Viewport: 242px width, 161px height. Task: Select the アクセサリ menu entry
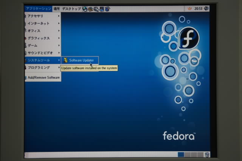pos(42,16)
